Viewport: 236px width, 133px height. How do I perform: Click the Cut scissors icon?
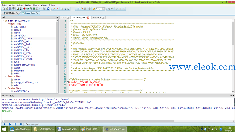[116, 9]
